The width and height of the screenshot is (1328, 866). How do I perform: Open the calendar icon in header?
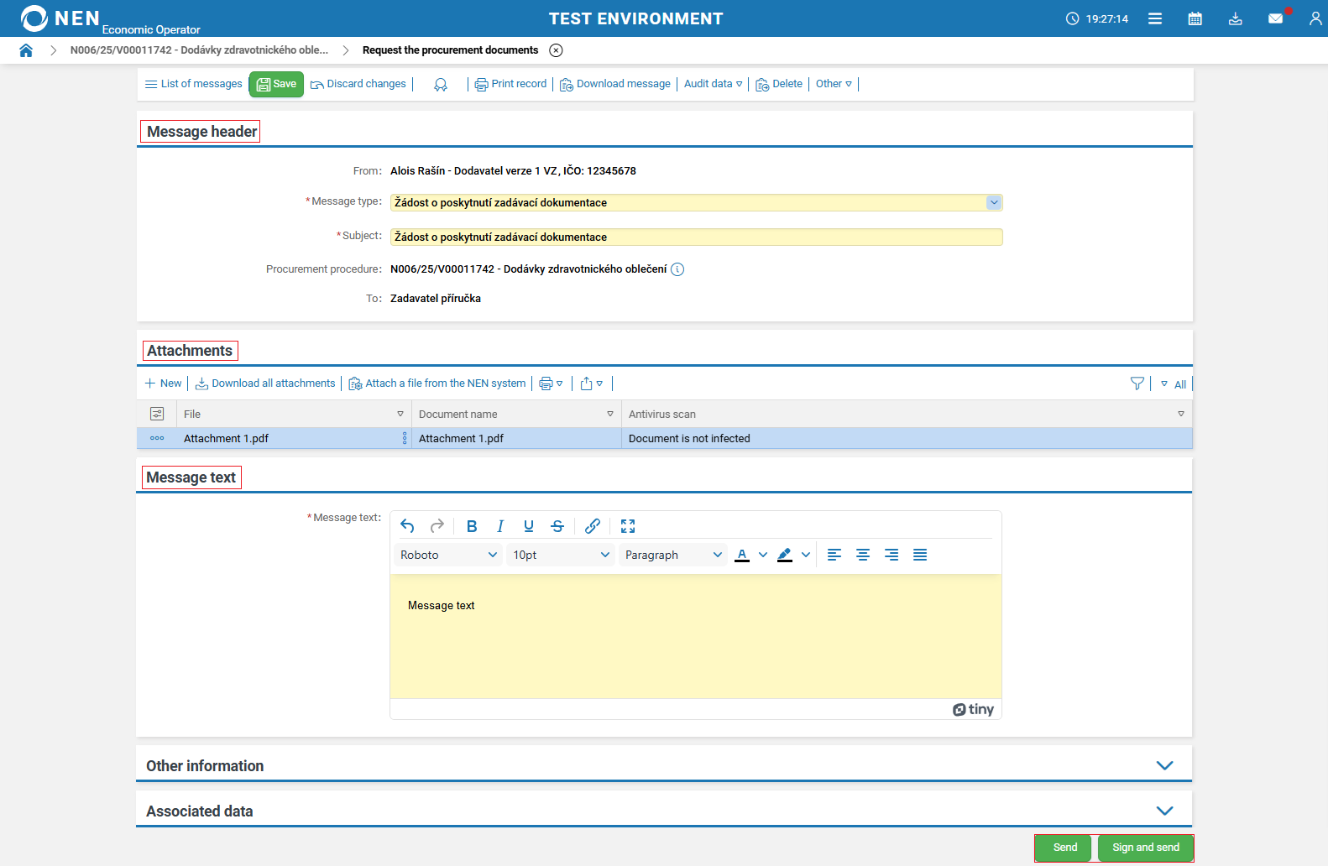pyautogui.click(x=1195, y=18)
